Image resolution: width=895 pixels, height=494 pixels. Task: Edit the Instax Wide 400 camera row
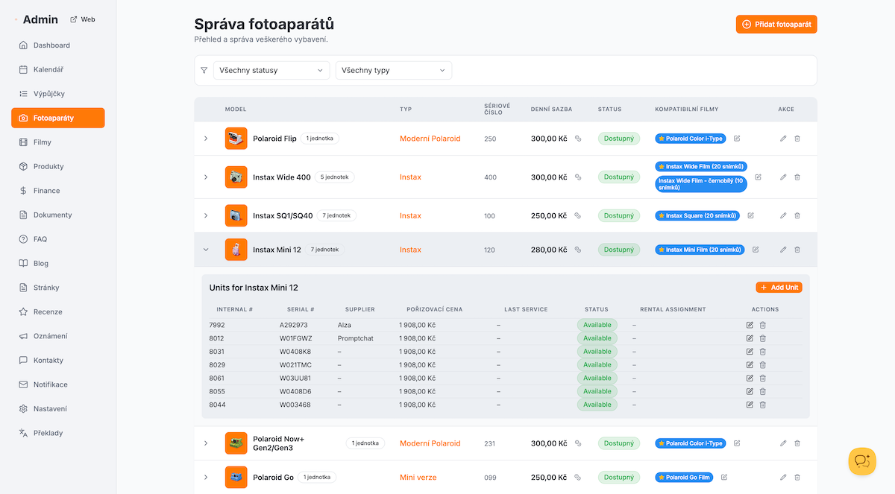[x=783, y=177]
